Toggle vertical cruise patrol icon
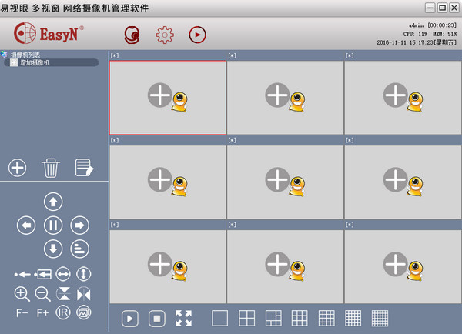This screenshot has height=334, width=462. (83, 274)
